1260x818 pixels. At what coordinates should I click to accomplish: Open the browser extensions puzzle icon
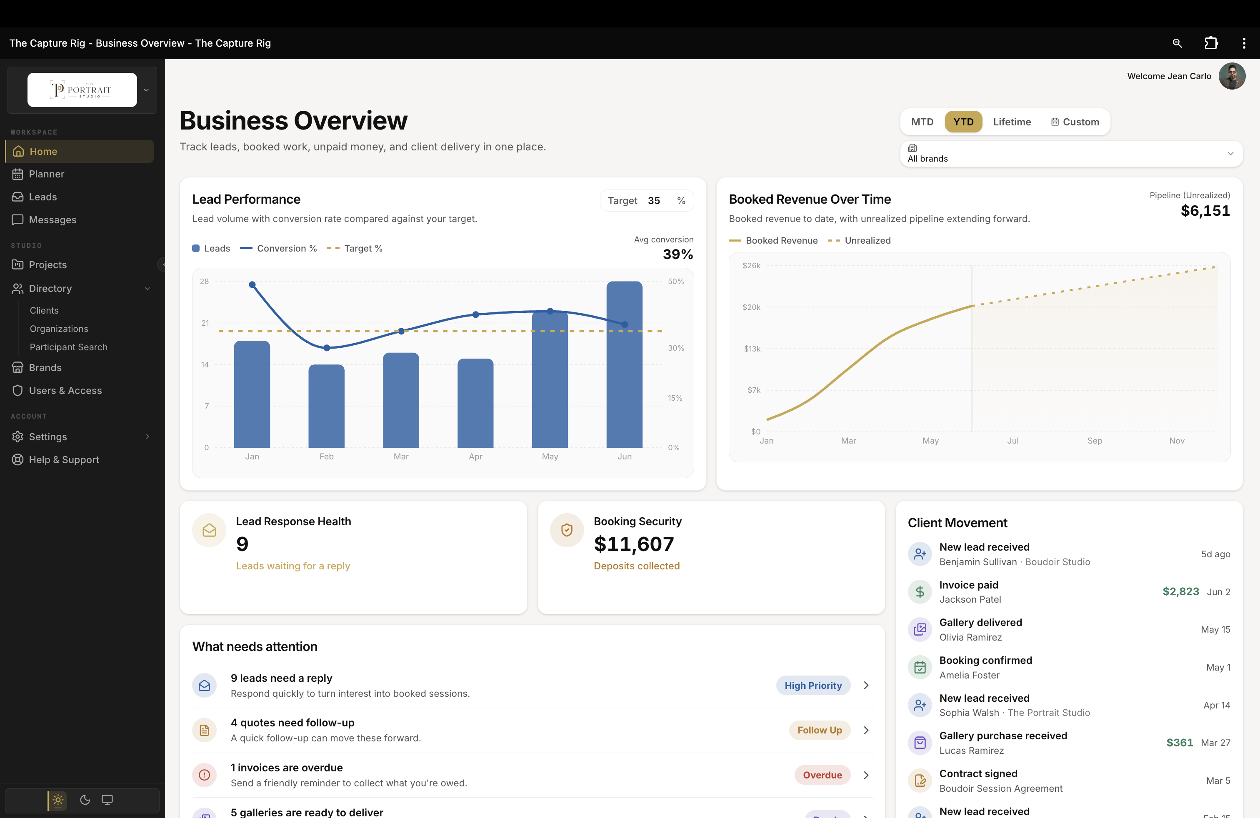[x=1211, y=43]
